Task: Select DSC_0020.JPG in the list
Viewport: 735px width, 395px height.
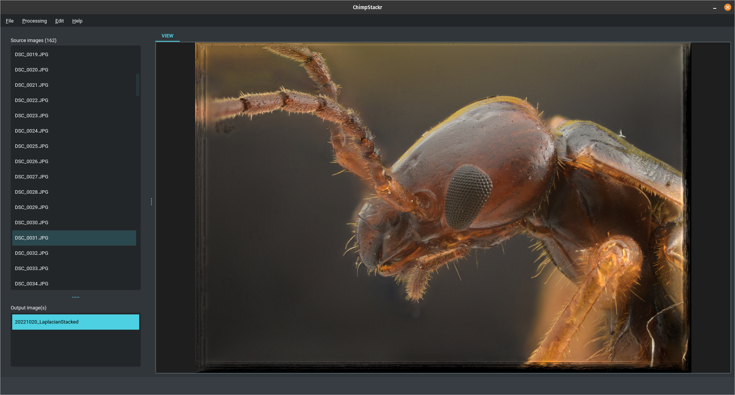Action: click(x=32, y=70)
